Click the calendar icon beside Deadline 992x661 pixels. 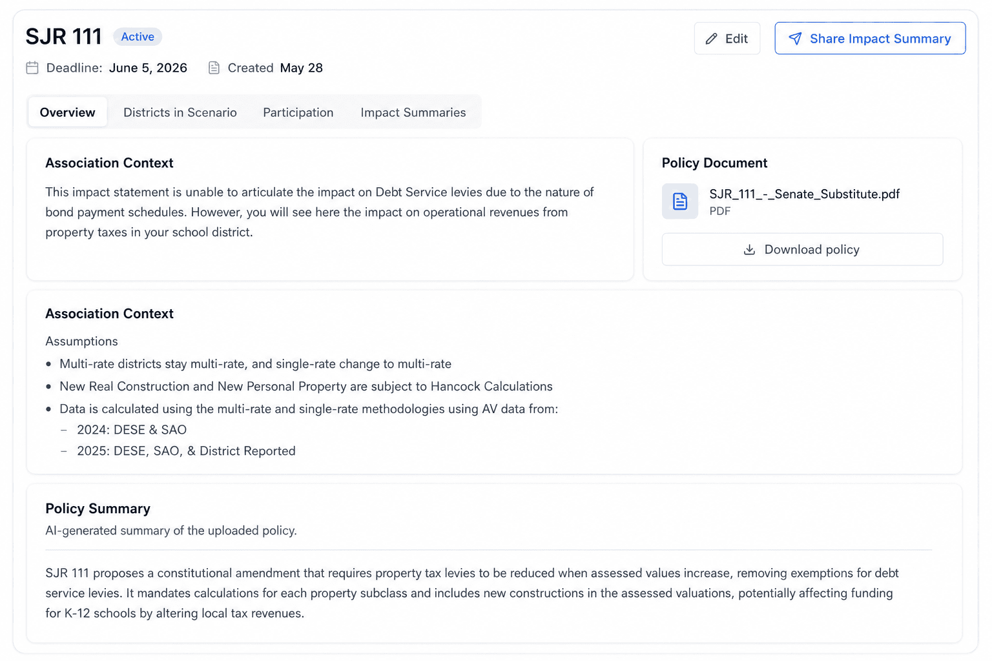point(32,68)
